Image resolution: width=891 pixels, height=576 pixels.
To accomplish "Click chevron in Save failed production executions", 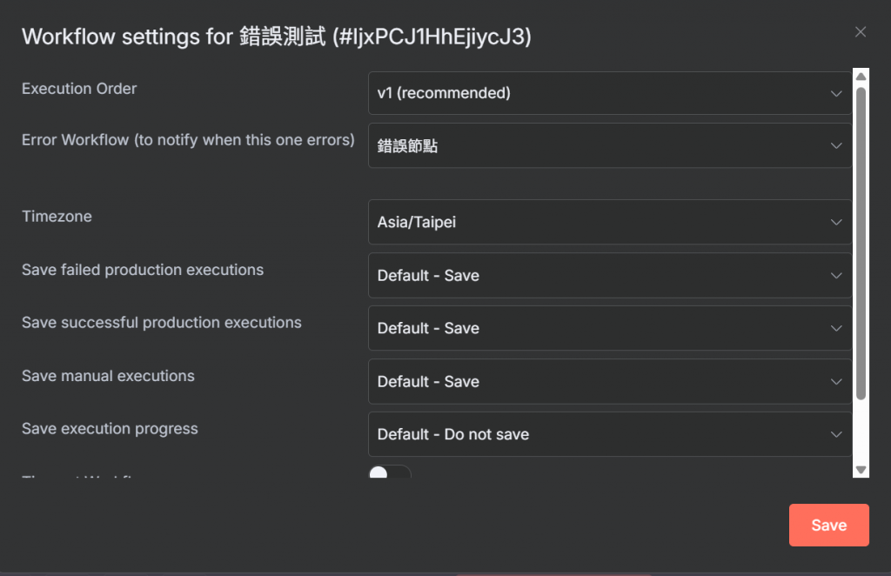I will pos(836,276).
